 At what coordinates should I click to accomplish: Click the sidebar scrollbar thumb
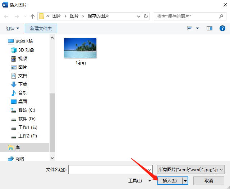[52, 123]
